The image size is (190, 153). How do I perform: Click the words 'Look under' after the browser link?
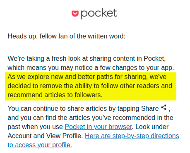tap(152, 127)
